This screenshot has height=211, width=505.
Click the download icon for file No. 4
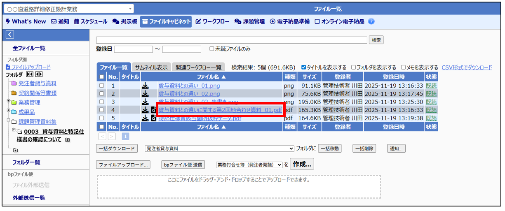pos(145,110)
